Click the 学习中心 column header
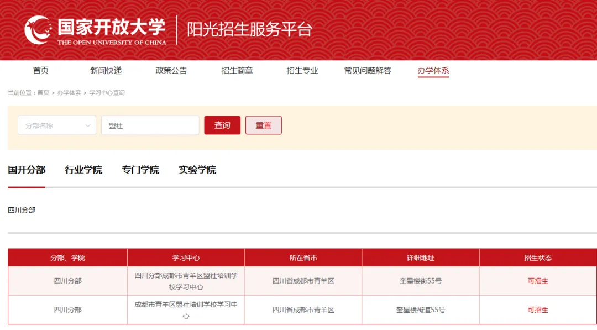Viewport: 597px width, 330px height. click(186, 258)
